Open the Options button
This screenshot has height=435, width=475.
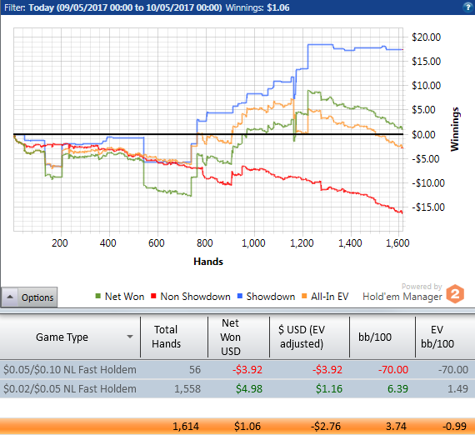click(x=29, y=297)
